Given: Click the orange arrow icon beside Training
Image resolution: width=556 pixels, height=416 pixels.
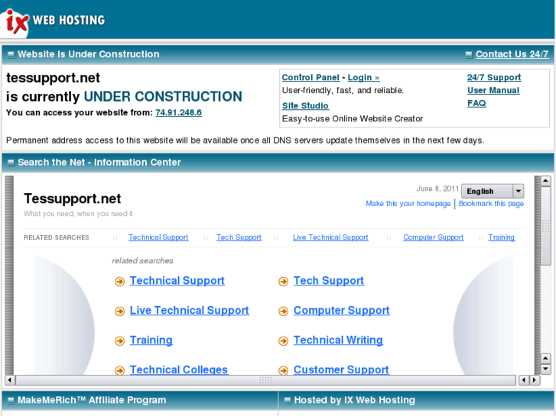Looking at the screenshot, I should 119,341.
